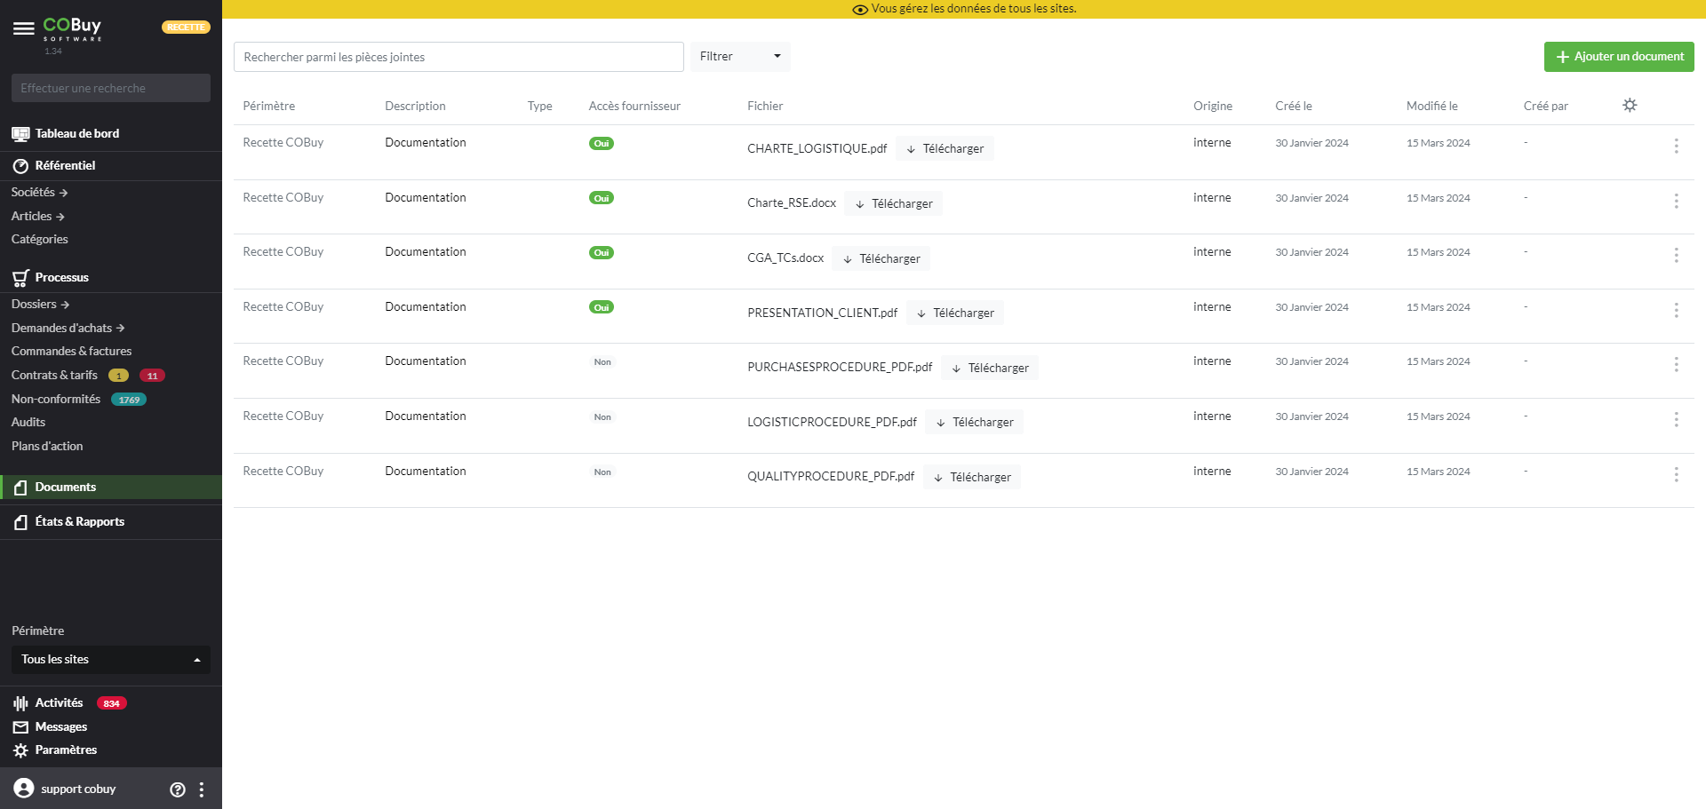Toggle the Non supplier access badge for PURCHASESPROCEDURE_PDF.pdf
Screen dimensions: 1706x809
[602, 362]
